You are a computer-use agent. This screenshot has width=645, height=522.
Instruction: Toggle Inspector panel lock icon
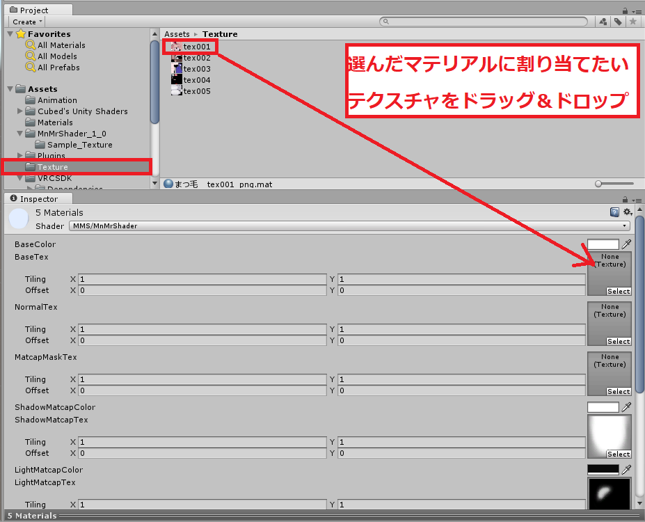pyautogui.click(x=625, y=200)
